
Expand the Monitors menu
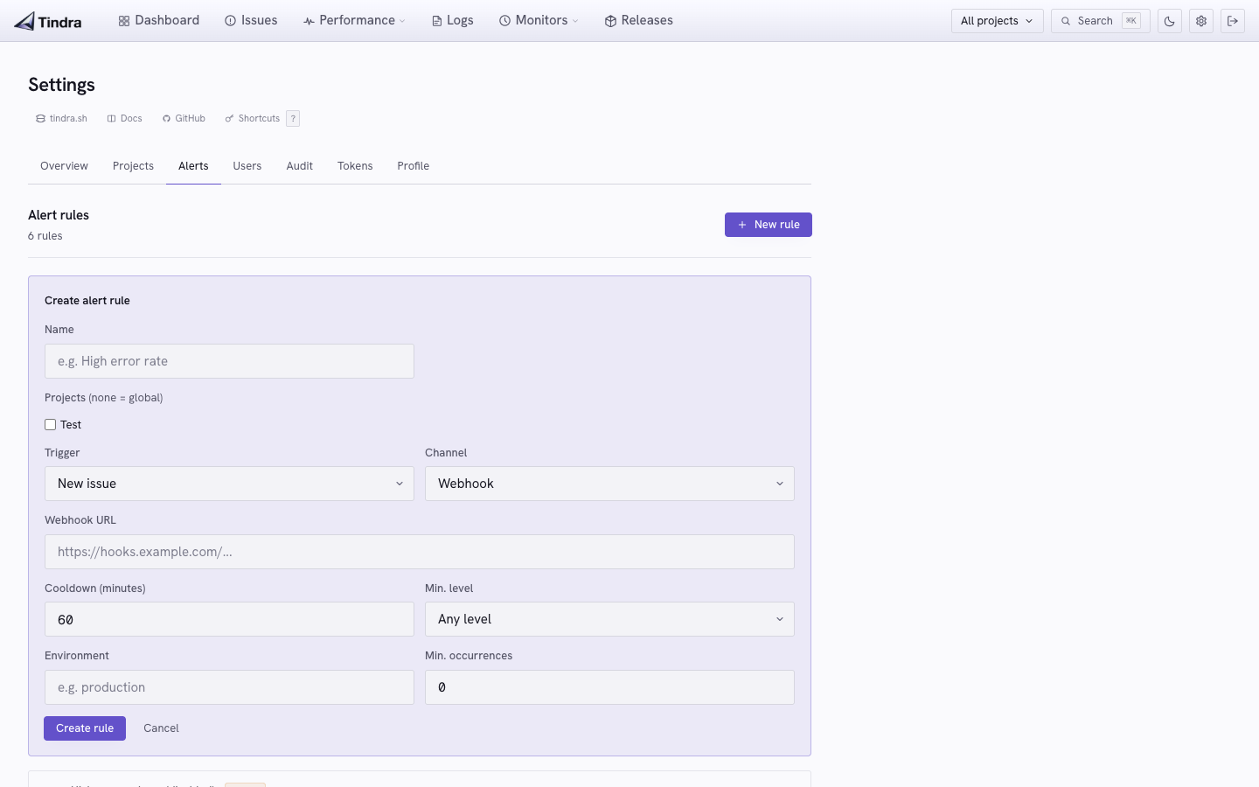pos(539,20)
